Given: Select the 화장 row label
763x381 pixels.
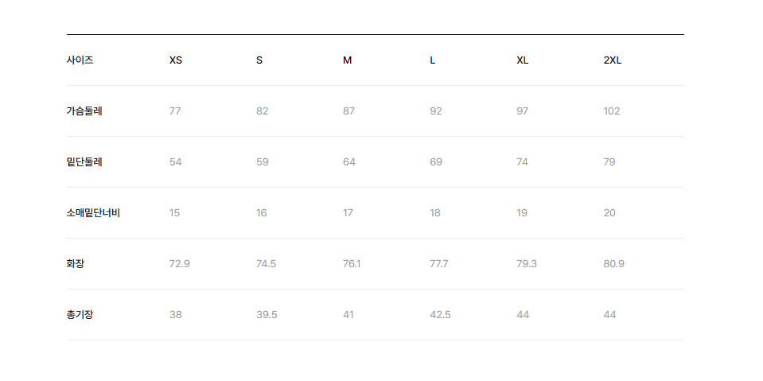Looking at the screenshot, I should 76,264.
